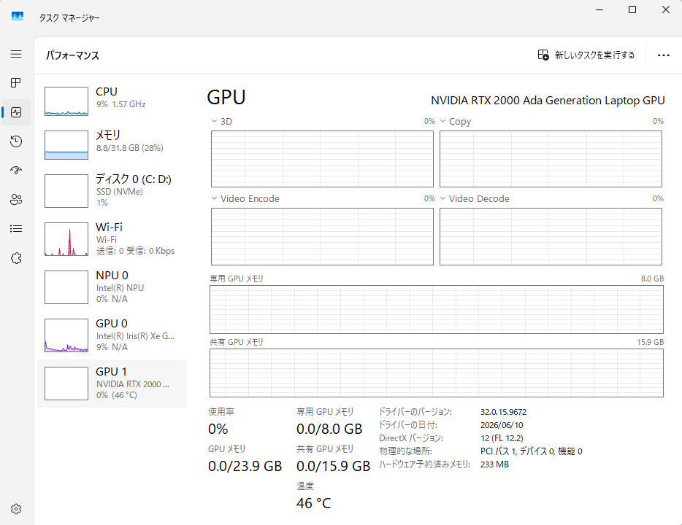The height and width of the screenshot is (525, 682).
Task: Open the Users page icon
Action: tap(16, 199)
